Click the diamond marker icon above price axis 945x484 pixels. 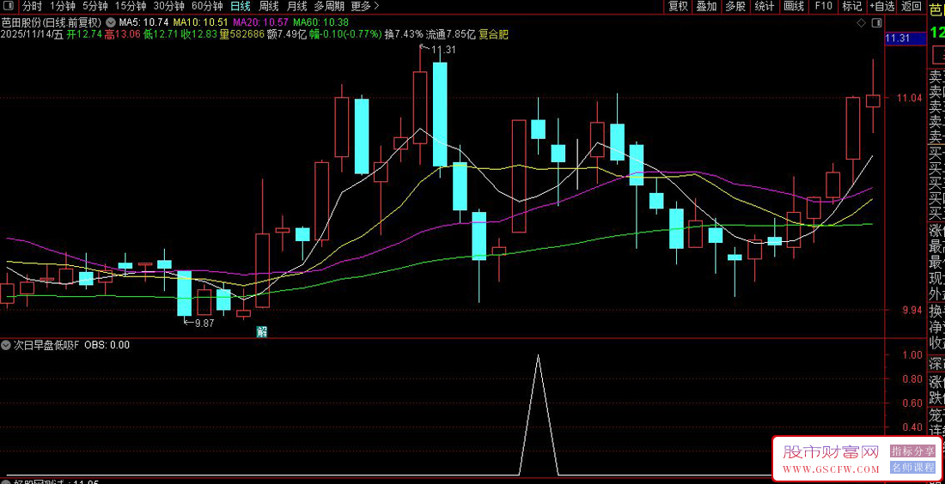point(862,21)
